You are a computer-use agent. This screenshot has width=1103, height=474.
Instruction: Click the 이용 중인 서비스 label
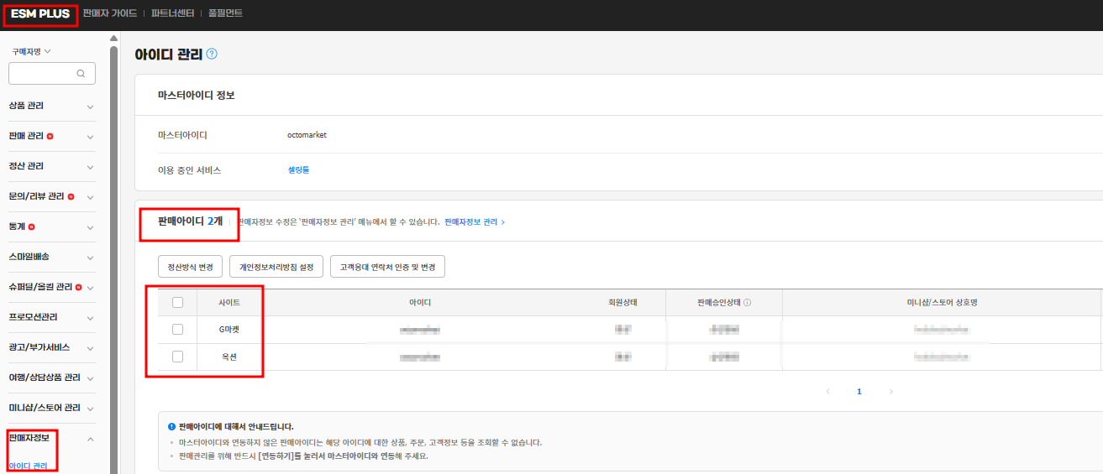pyautogui.click(x=189, y=170)
